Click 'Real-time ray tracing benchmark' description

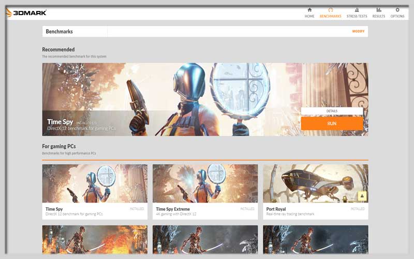click(x=290, y=214)
